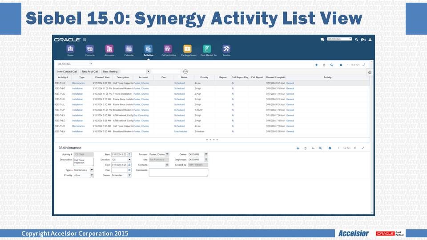Open the Calendar screen icon
The image size is (427, 240).
pyautogui.click(x=129, y=49)
